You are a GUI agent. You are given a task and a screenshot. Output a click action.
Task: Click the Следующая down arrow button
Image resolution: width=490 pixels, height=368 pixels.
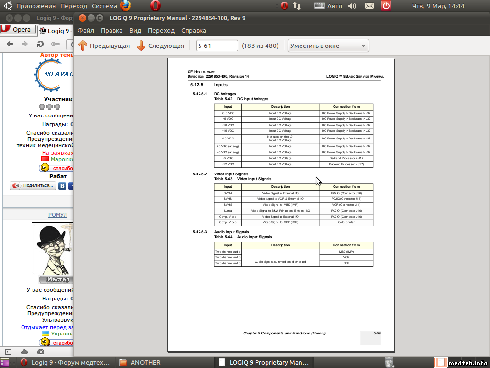click(161, 46)
